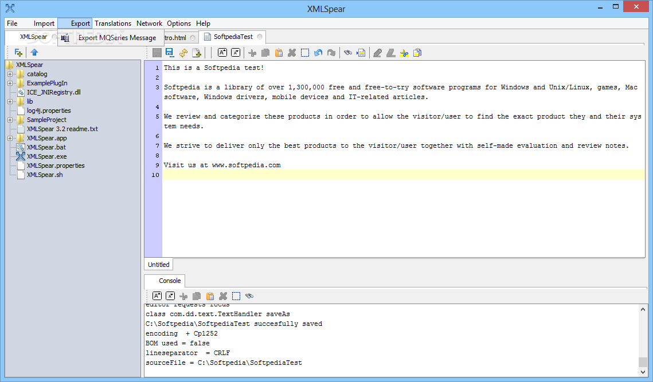653x382 pixels.
Task: Select XMLSpear.bat in the tree
Action: [x=46, y=147]
